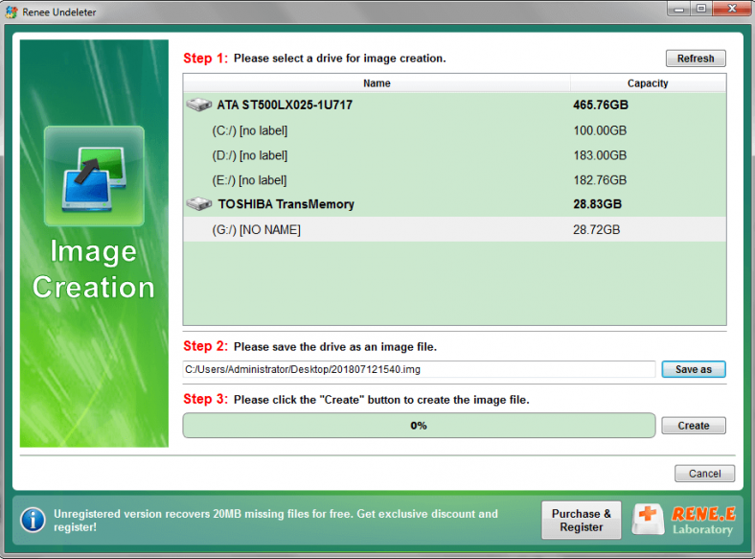Open Purchase & Register
This screenshot has width=755, height=559.
click(581, 521)
